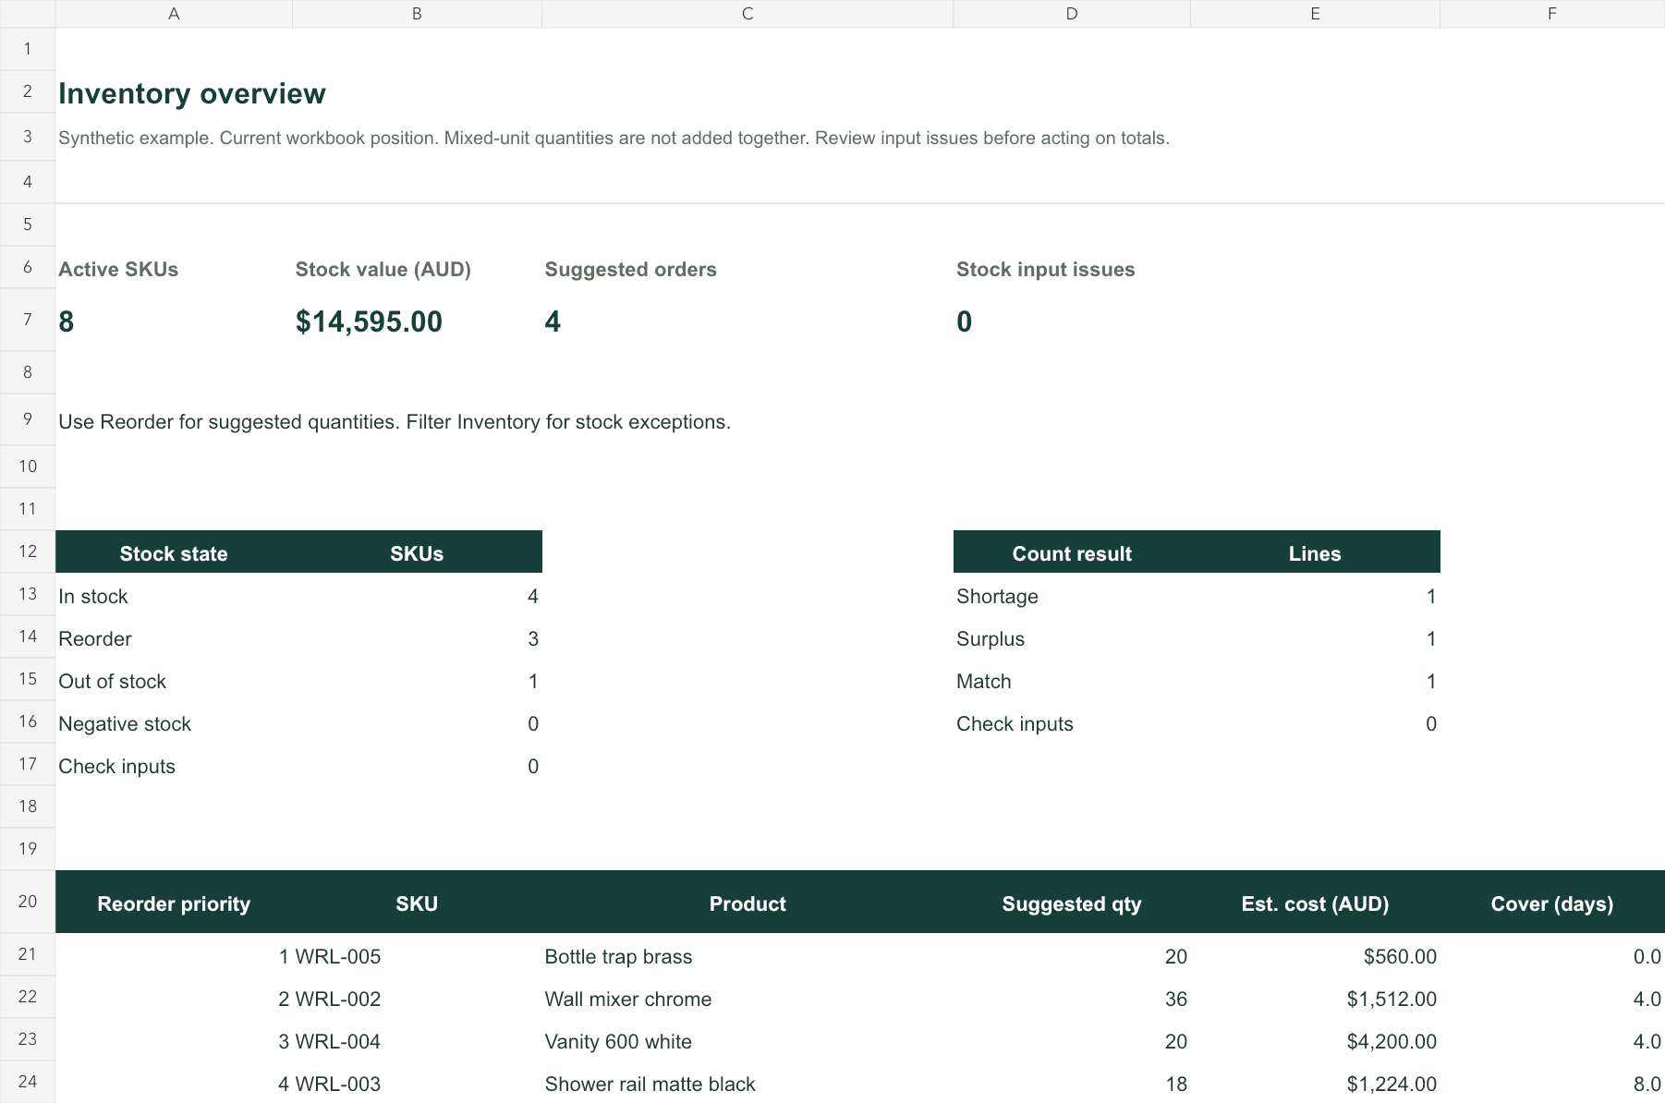Click the "Surplus" count result label
Image resolution: width=1665 pixels, height=1103 pixels.
point(990,638)
